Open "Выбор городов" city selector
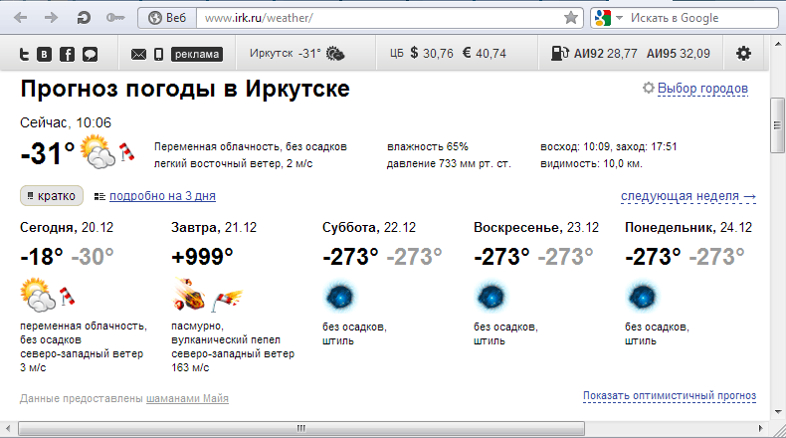Image resolution: width=786 pixels, height=438 pixels. 701,89
